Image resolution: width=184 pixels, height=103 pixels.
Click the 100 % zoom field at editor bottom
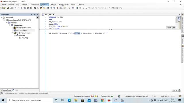point(175,90)
